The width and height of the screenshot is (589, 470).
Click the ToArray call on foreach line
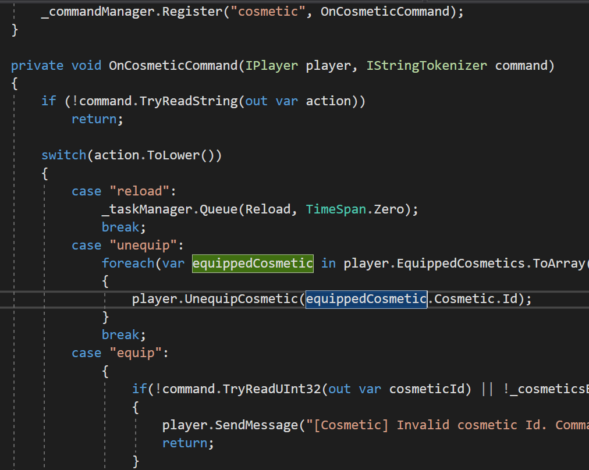[x=559, y=264]
